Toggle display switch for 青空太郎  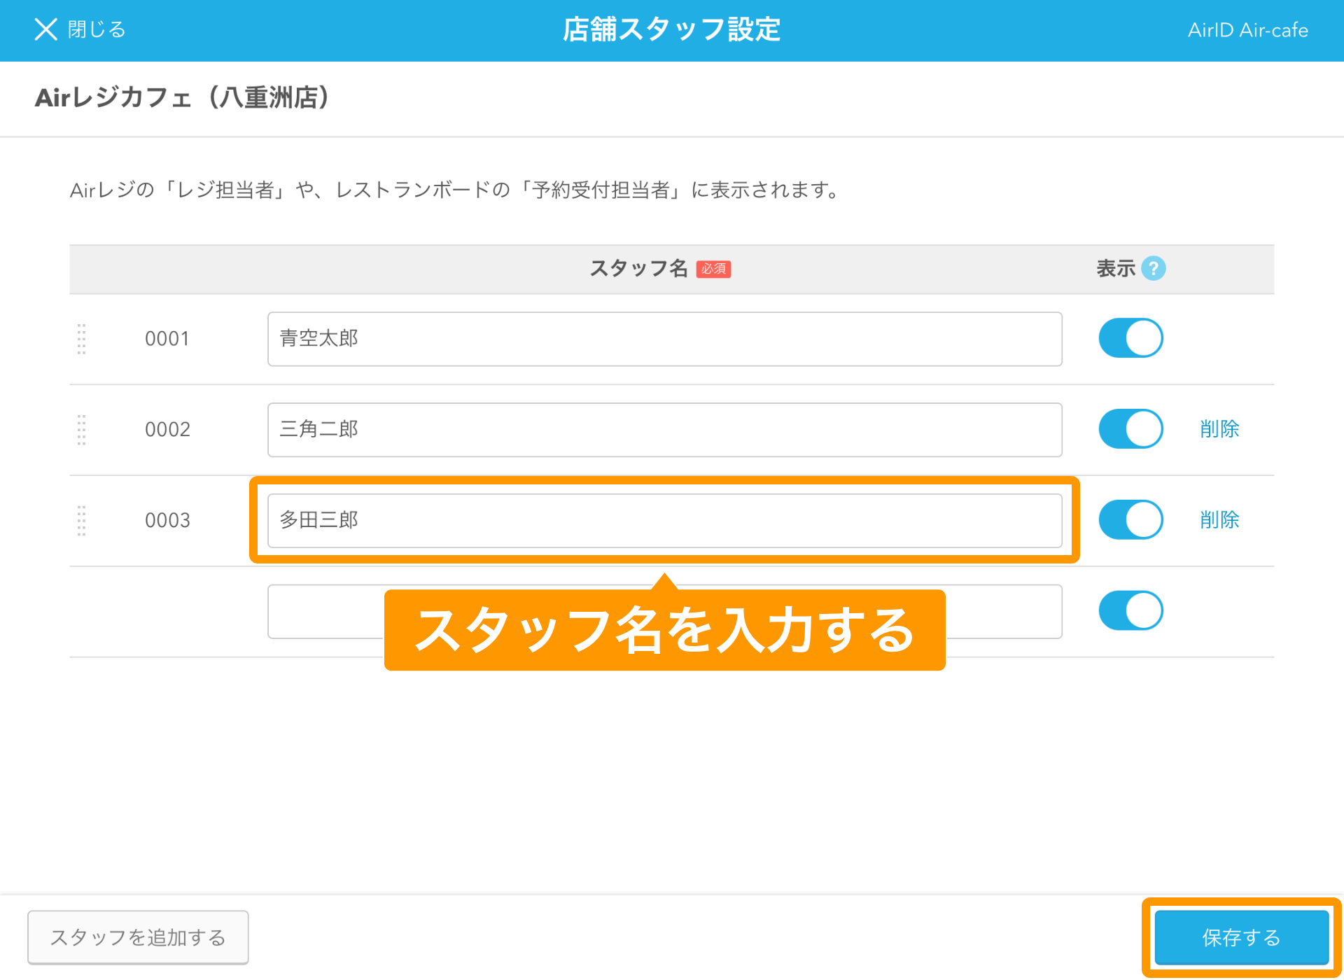coord(1130,339)
